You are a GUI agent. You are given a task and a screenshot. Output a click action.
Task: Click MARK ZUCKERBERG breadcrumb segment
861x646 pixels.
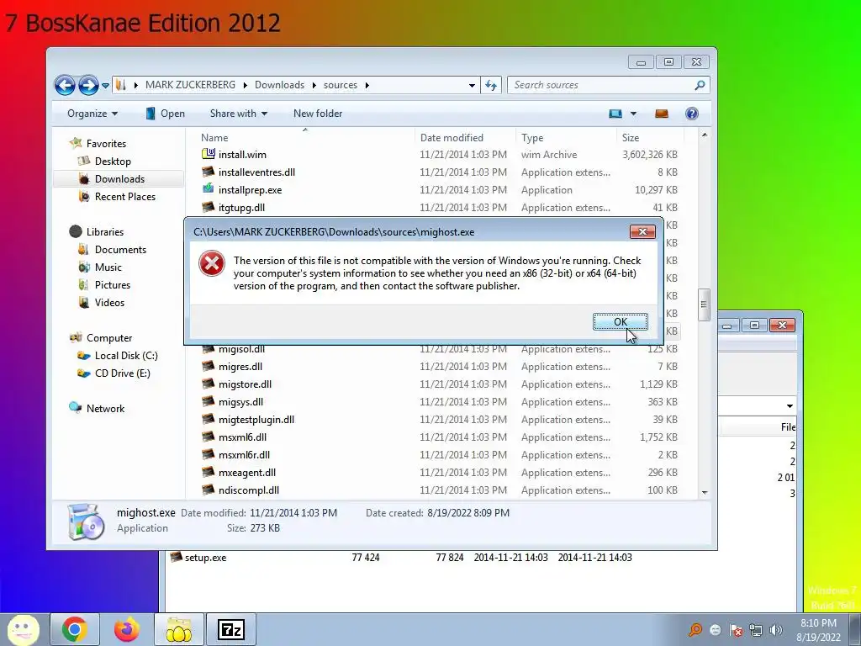190,85
